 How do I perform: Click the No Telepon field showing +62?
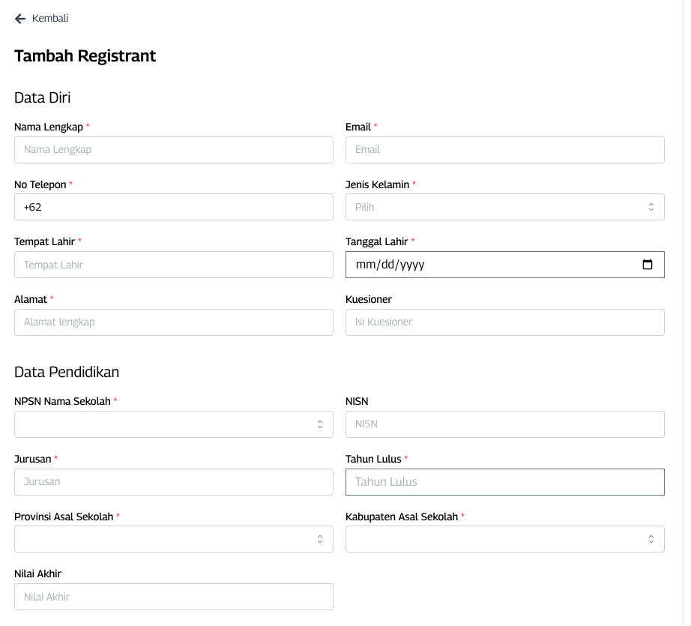coord(172,206)
